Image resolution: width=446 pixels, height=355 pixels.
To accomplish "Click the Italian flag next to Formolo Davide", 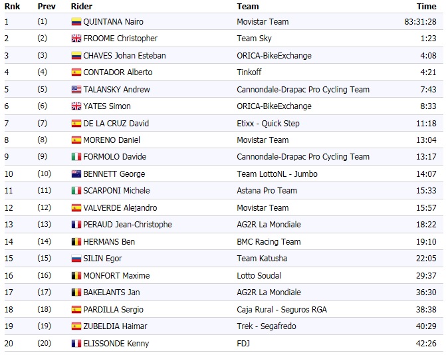I will 76,158.
